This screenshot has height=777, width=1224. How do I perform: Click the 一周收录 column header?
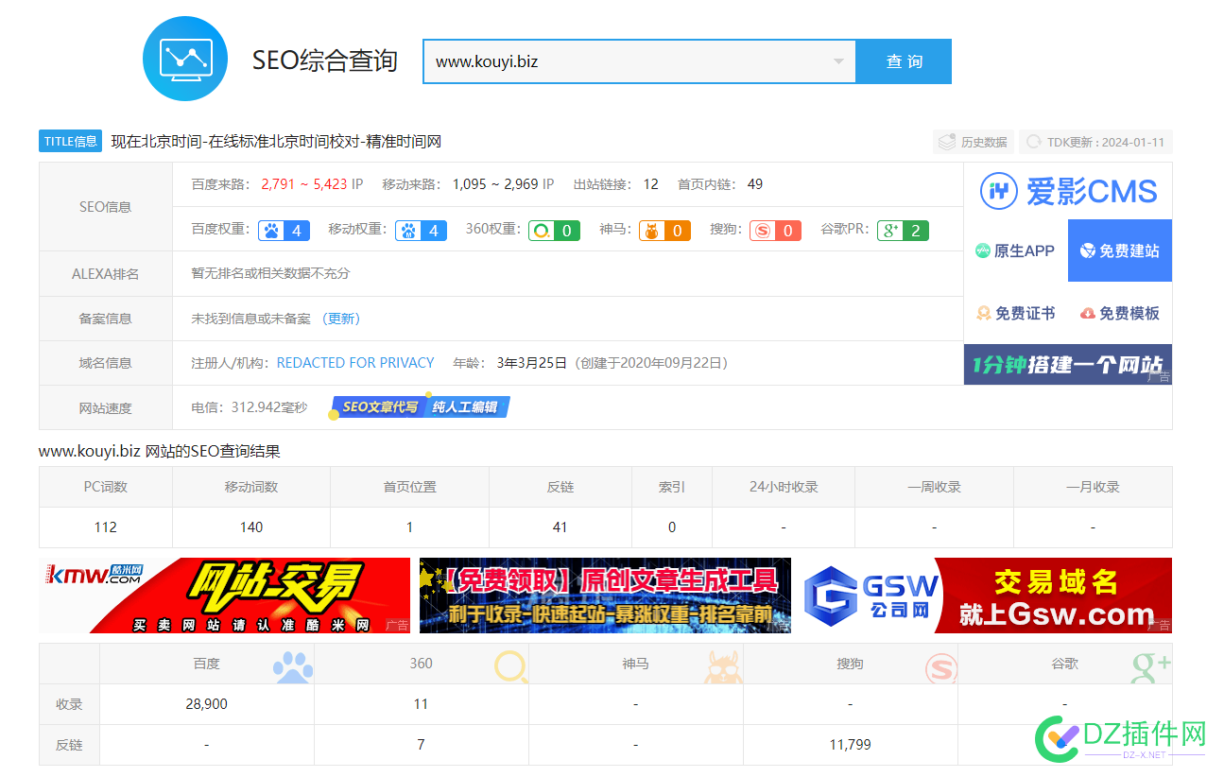click(934, 487)
